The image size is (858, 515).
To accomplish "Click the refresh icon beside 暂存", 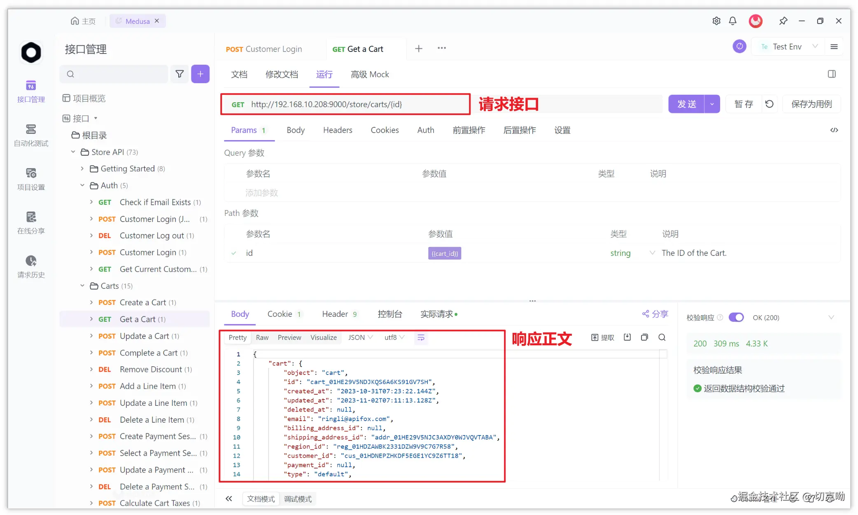I will click(769, 104).
